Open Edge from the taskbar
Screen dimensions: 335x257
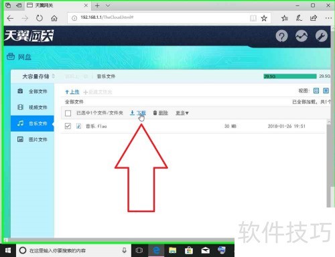[157, 250]
